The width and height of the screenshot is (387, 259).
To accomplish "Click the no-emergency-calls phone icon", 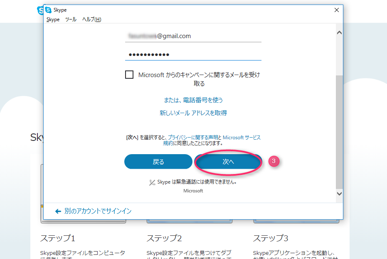I will (152, 182).
